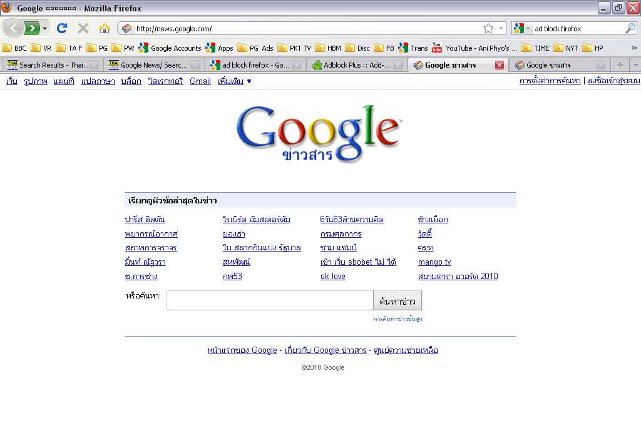Open the 'กพ53' news topic

(232, 277)
